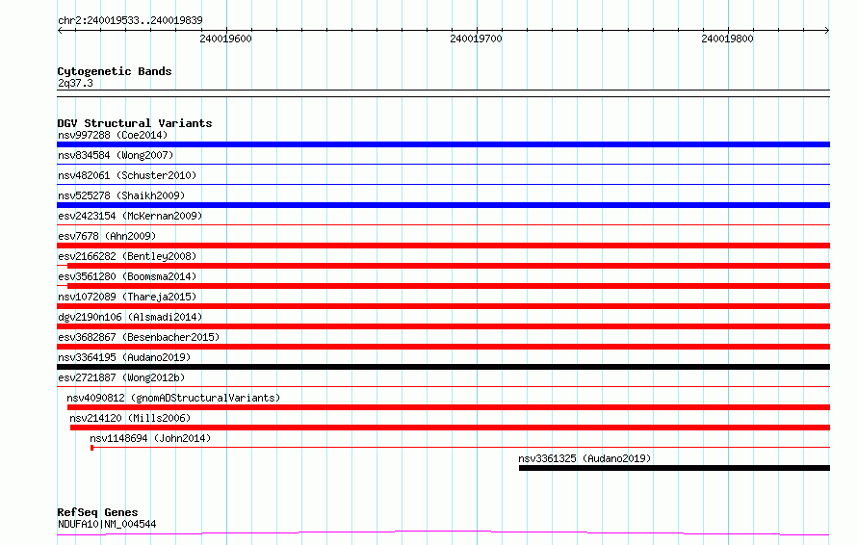Select the 240019600 ruler position label

tap(225, 39)
